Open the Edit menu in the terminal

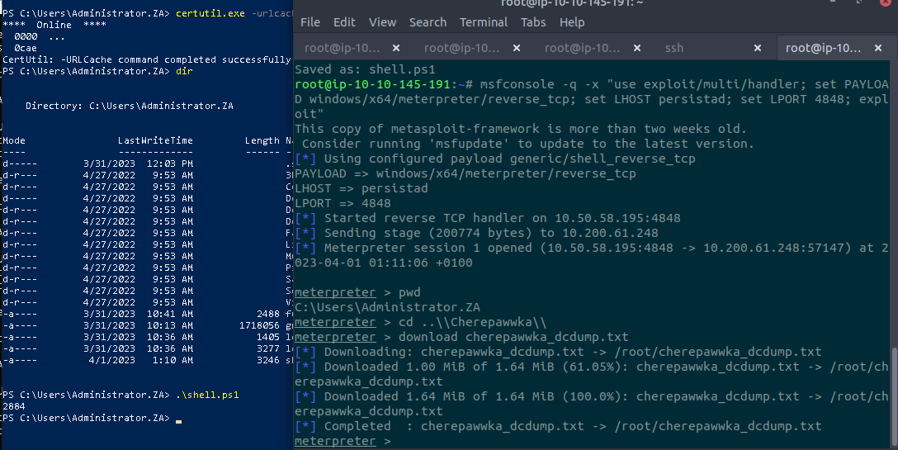click(344, 22)
